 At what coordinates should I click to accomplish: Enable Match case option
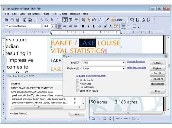[78, 84]
